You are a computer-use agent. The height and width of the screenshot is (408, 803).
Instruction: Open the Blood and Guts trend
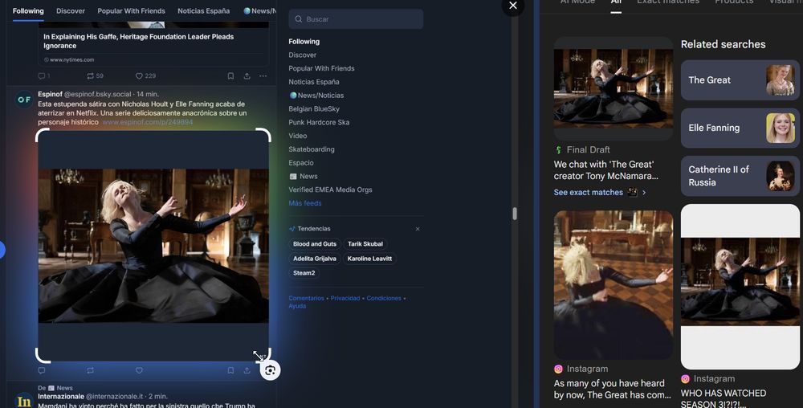[x=315, y=244]
